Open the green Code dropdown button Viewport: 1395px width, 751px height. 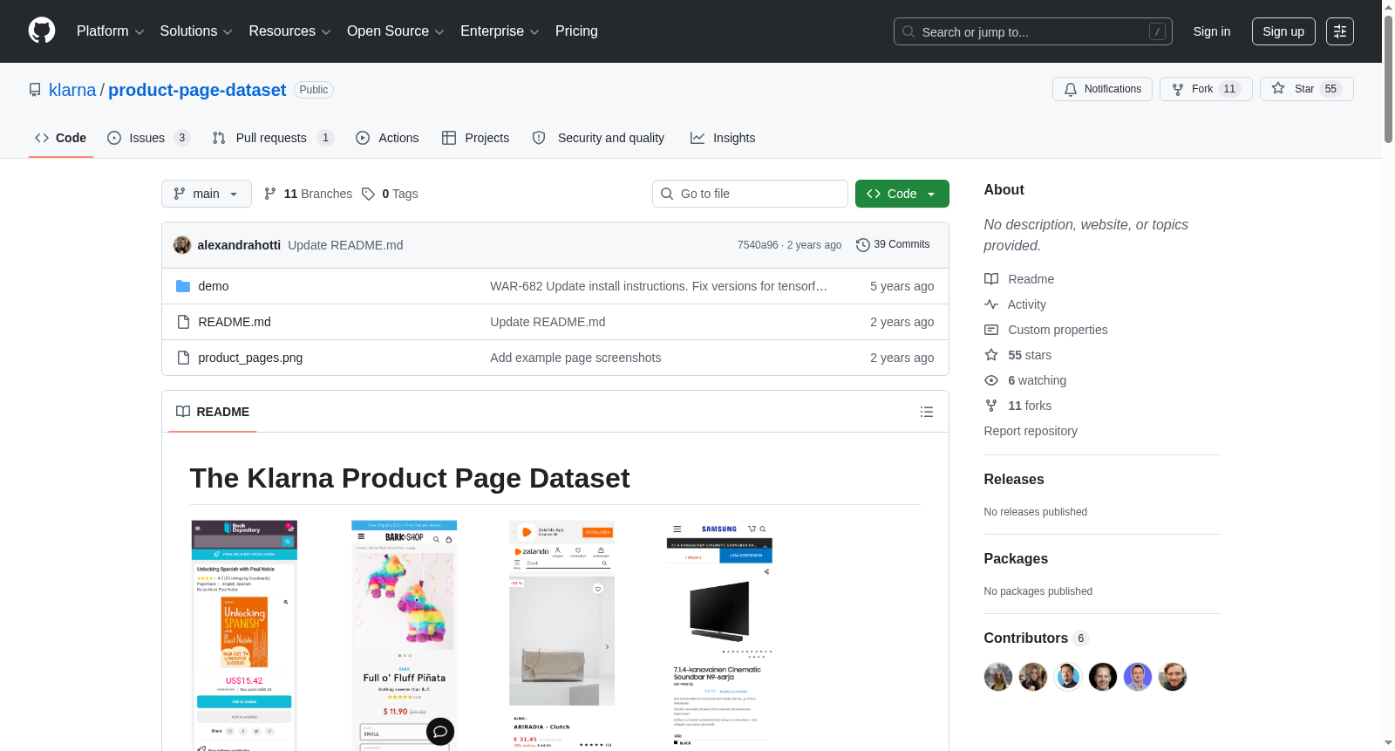pyautogui.click(x=902, y=194)
